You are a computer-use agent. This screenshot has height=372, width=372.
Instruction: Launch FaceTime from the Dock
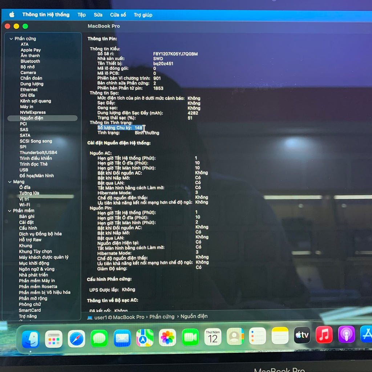[190, 337]
